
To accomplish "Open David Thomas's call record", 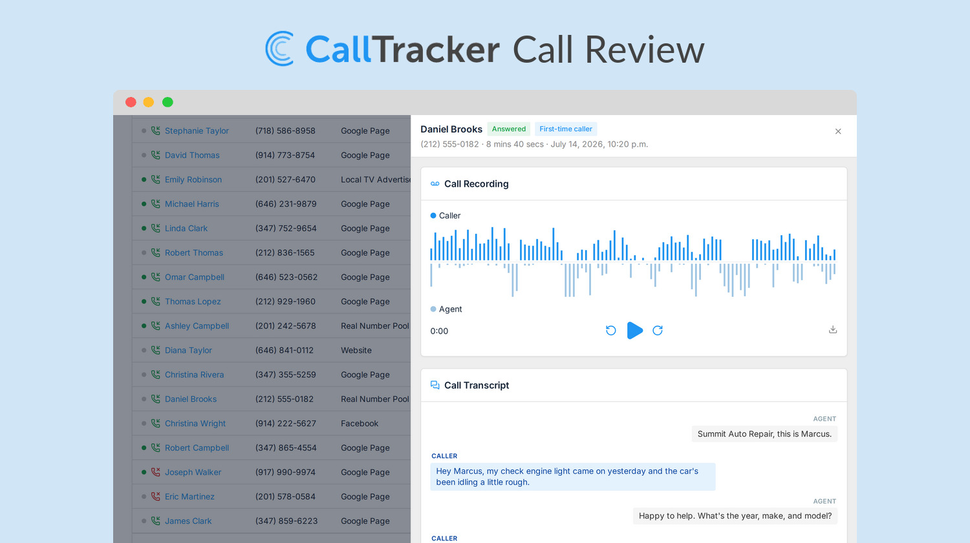I will tap(192, 155).
